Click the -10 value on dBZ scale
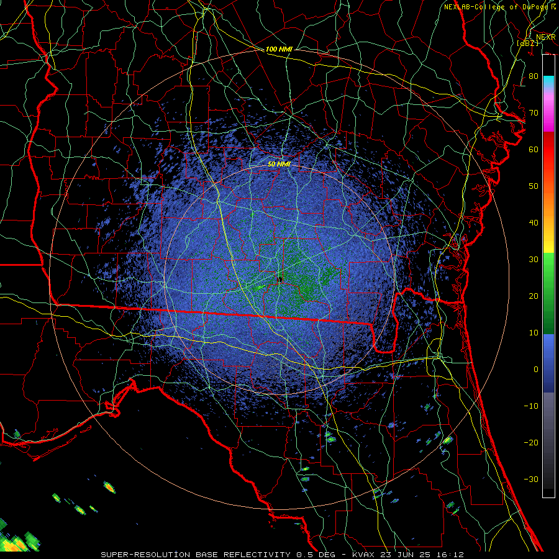The height and width of the screenshot is (559, 559). [531, 406]
